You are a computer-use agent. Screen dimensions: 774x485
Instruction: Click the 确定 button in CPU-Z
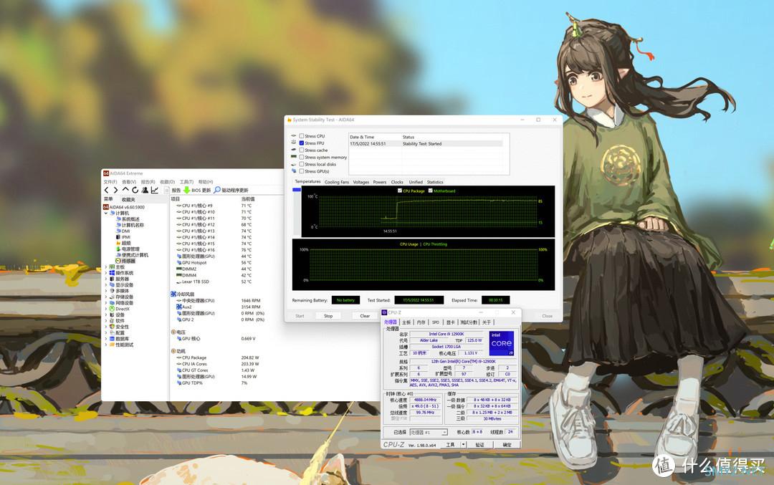point(507,445)
